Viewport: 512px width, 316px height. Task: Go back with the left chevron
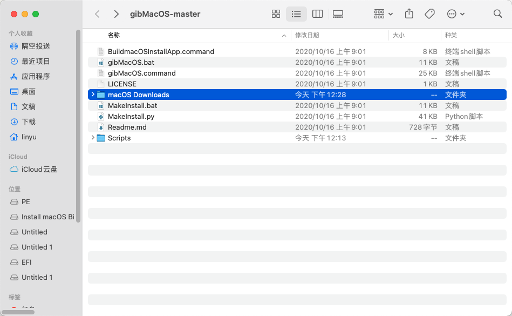coord(97,14)
